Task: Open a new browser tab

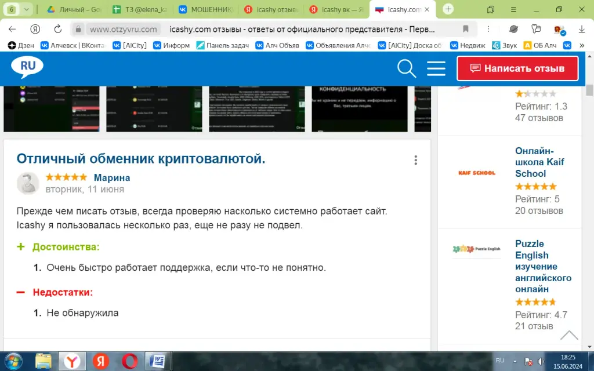Action: coord(448,9)
